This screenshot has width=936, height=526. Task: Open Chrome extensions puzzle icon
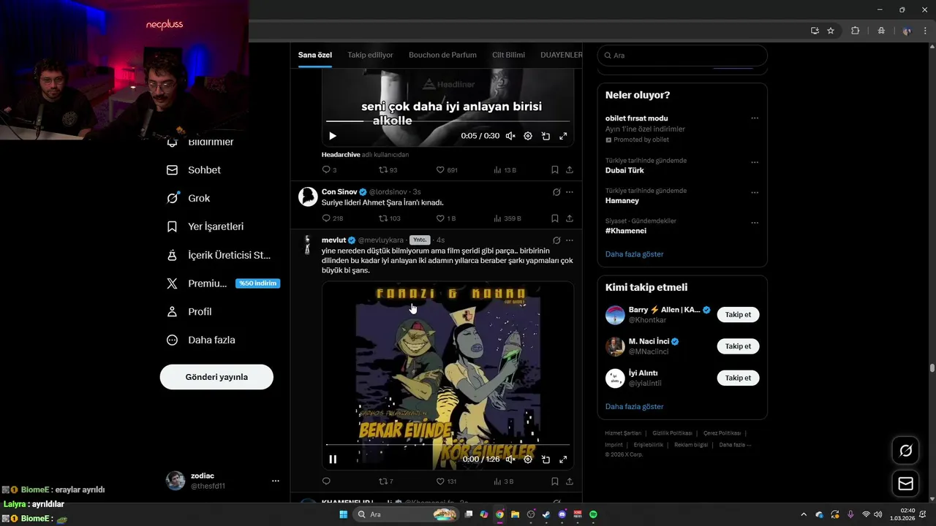(x=855, y=31)
